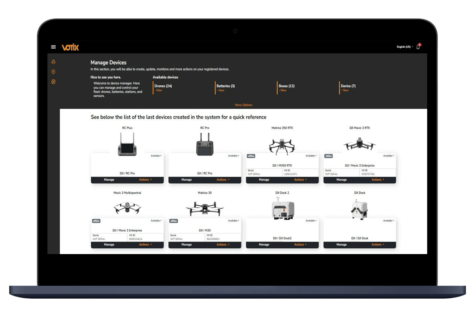Screen dimensions: 474x316
Task: Select the drone fleet icon in the sidebar
Action: (x=53, y=62)
